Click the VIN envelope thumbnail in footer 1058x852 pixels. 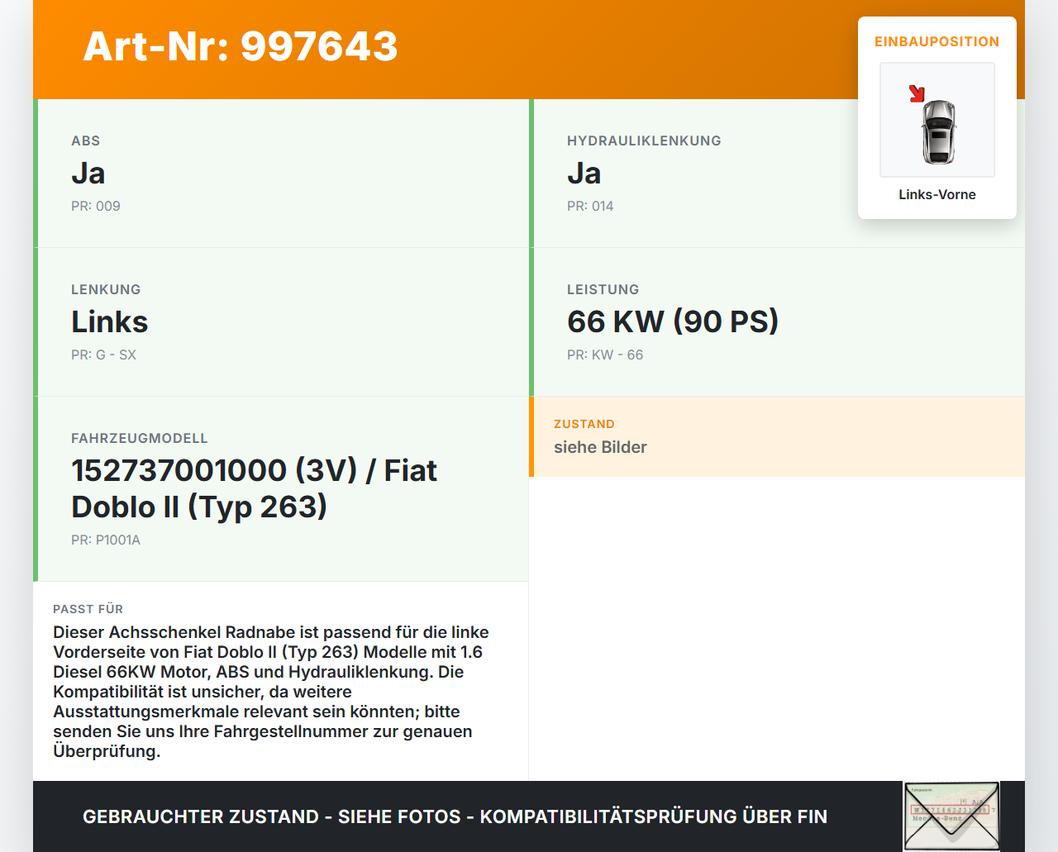tap(951, 816)
